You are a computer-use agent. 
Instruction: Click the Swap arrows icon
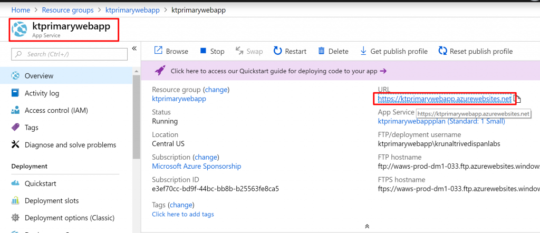[x=239, y=51]
